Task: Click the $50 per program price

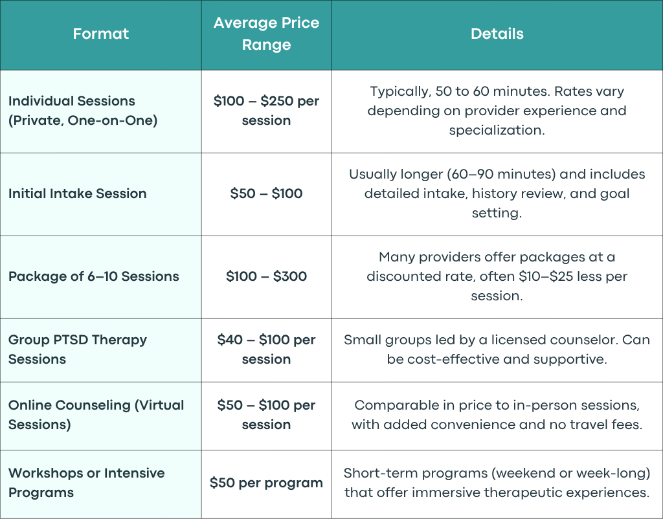Action: coord(266,483)
